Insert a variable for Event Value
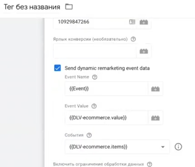This screenshot has height=167, width=195. pyautogui.click(x=155, y=118)
